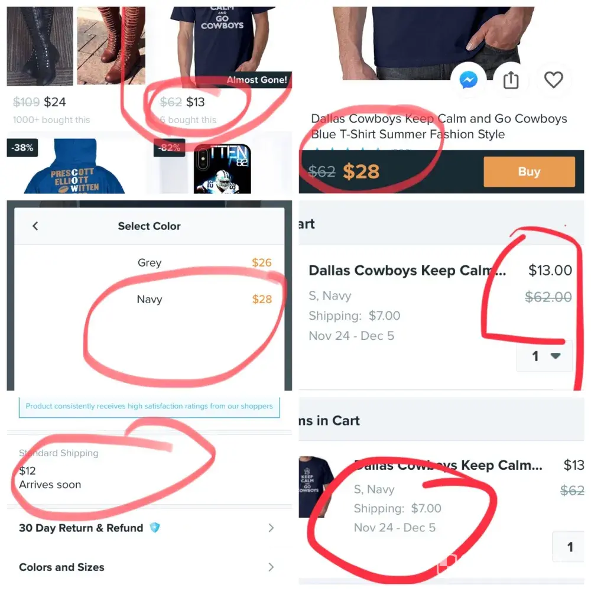Tap the blue shield refund badge
591x591 pixels.
coord(154,527)
